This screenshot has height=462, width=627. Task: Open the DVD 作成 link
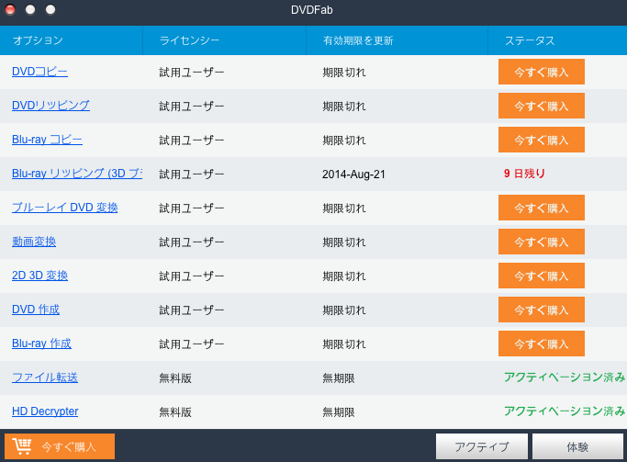click(x=36, y=310)
